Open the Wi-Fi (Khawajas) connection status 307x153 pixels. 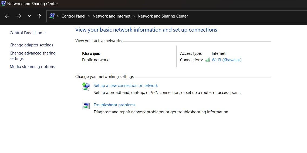tap(227, 60)
